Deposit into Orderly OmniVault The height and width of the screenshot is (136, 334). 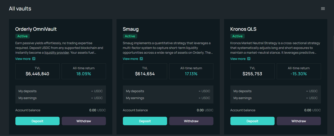click(x=37, y=121)
